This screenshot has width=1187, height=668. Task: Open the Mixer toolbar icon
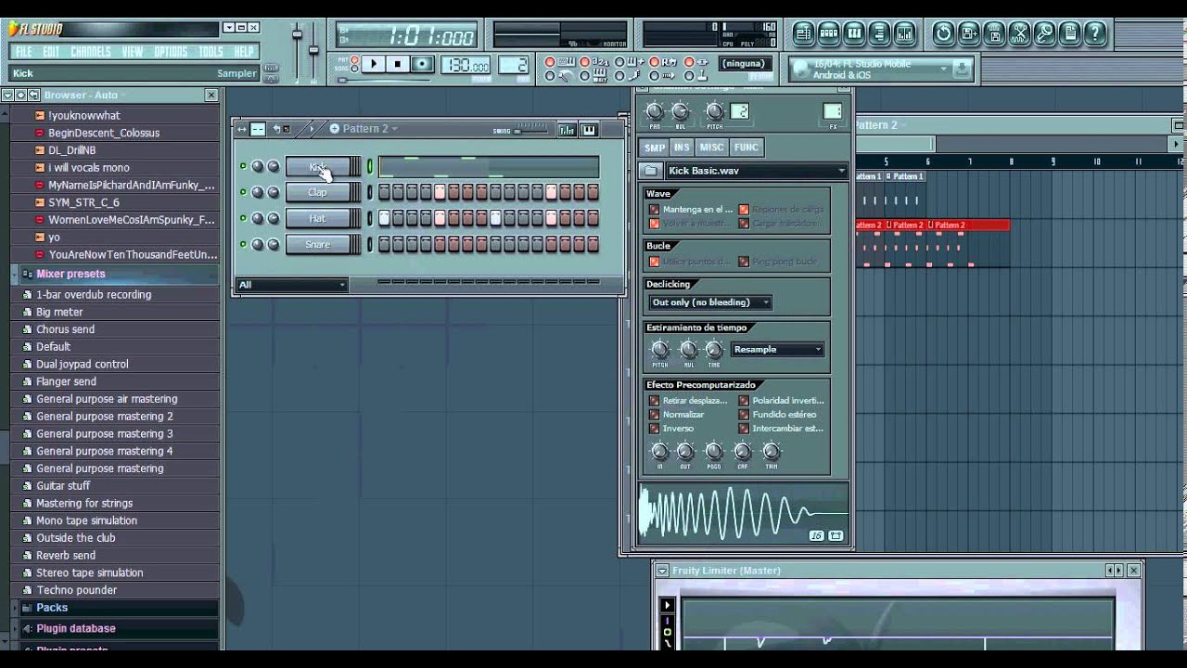(x=904, y=34)
